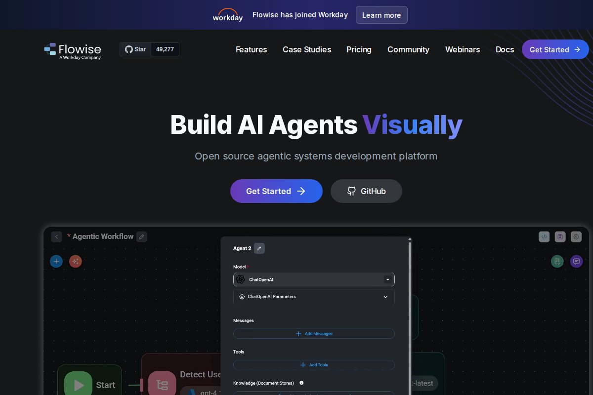Click the back arrow beside Agentic Workflow
This screenshot has width=593, height=395.
[x=56, y=237]
